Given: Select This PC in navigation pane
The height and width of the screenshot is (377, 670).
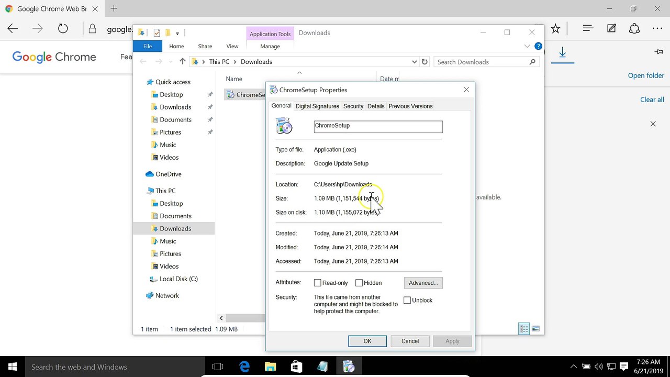Looking at the screenshot, I should pos(165,191).
